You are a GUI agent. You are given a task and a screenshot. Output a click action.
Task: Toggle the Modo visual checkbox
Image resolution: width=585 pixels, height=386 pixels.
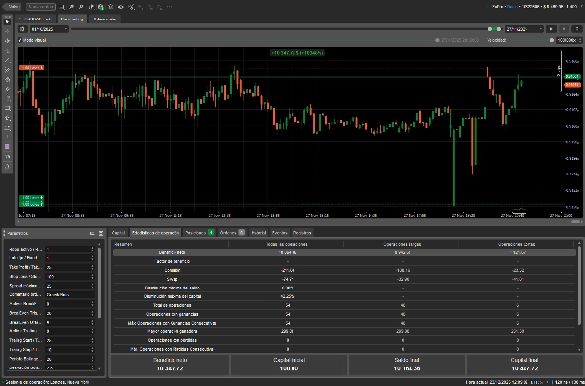point(20,40)
